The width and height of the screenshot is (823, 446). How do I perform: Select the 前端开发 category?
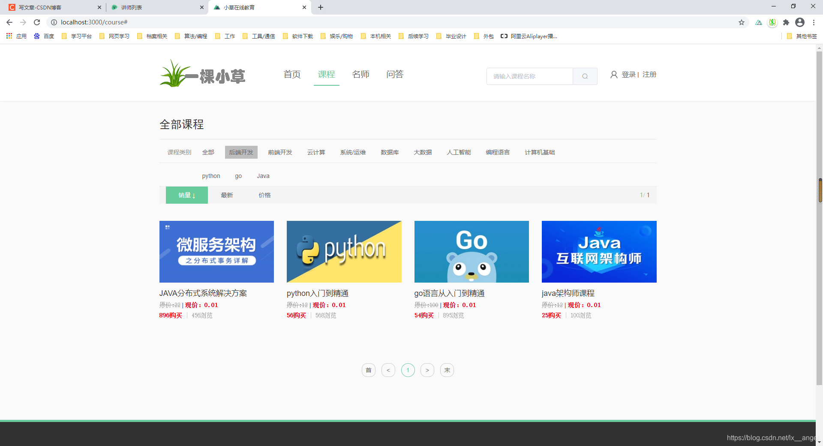[280, 152]
